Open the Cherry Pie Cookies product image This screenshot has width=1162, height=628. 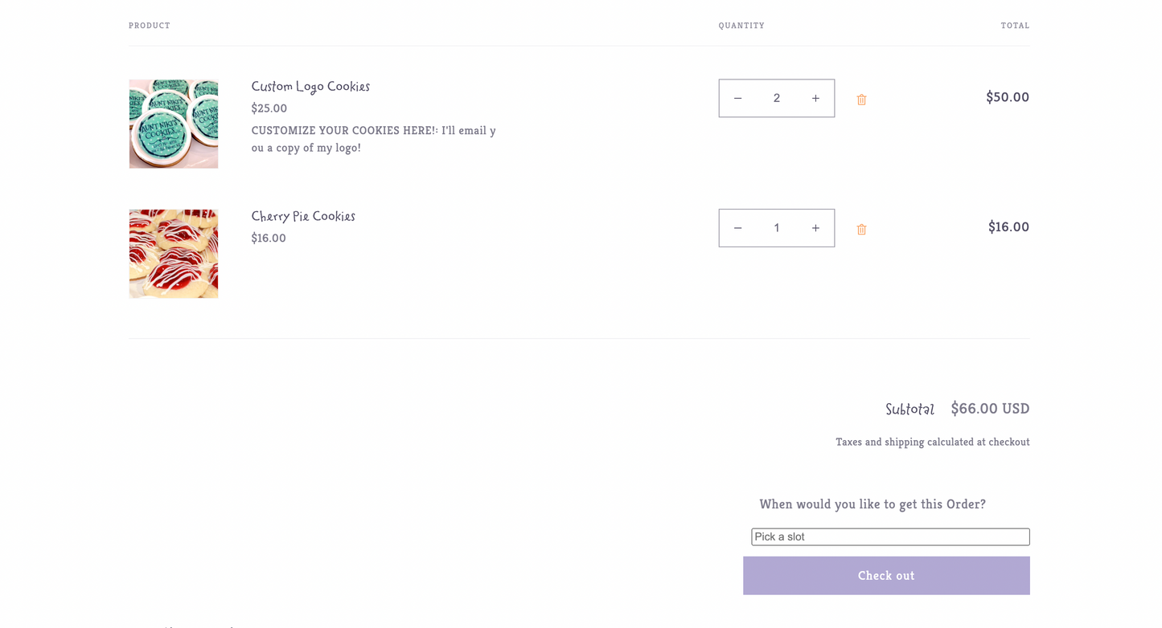[174, 254]
